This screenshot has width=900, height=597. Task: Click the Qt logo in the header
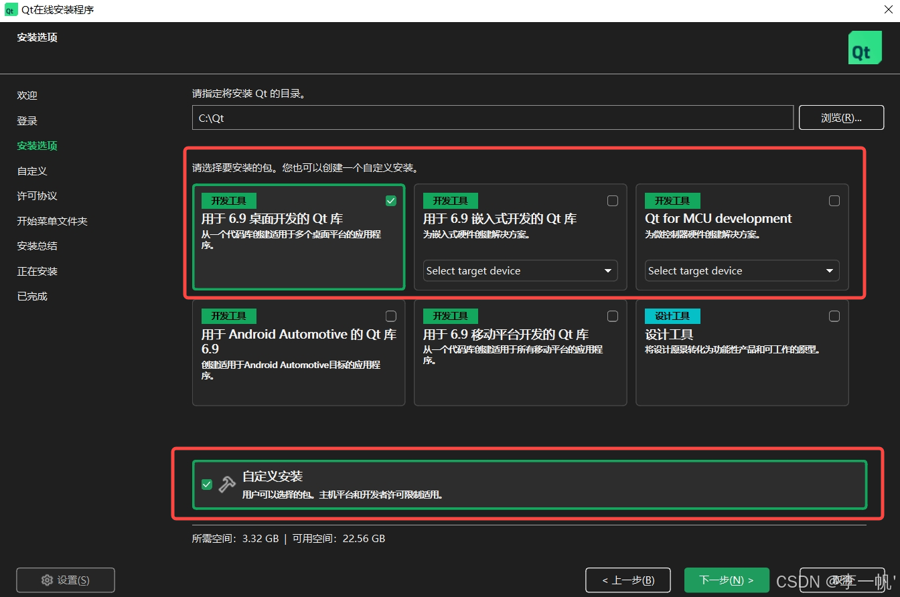click(865, 48)
